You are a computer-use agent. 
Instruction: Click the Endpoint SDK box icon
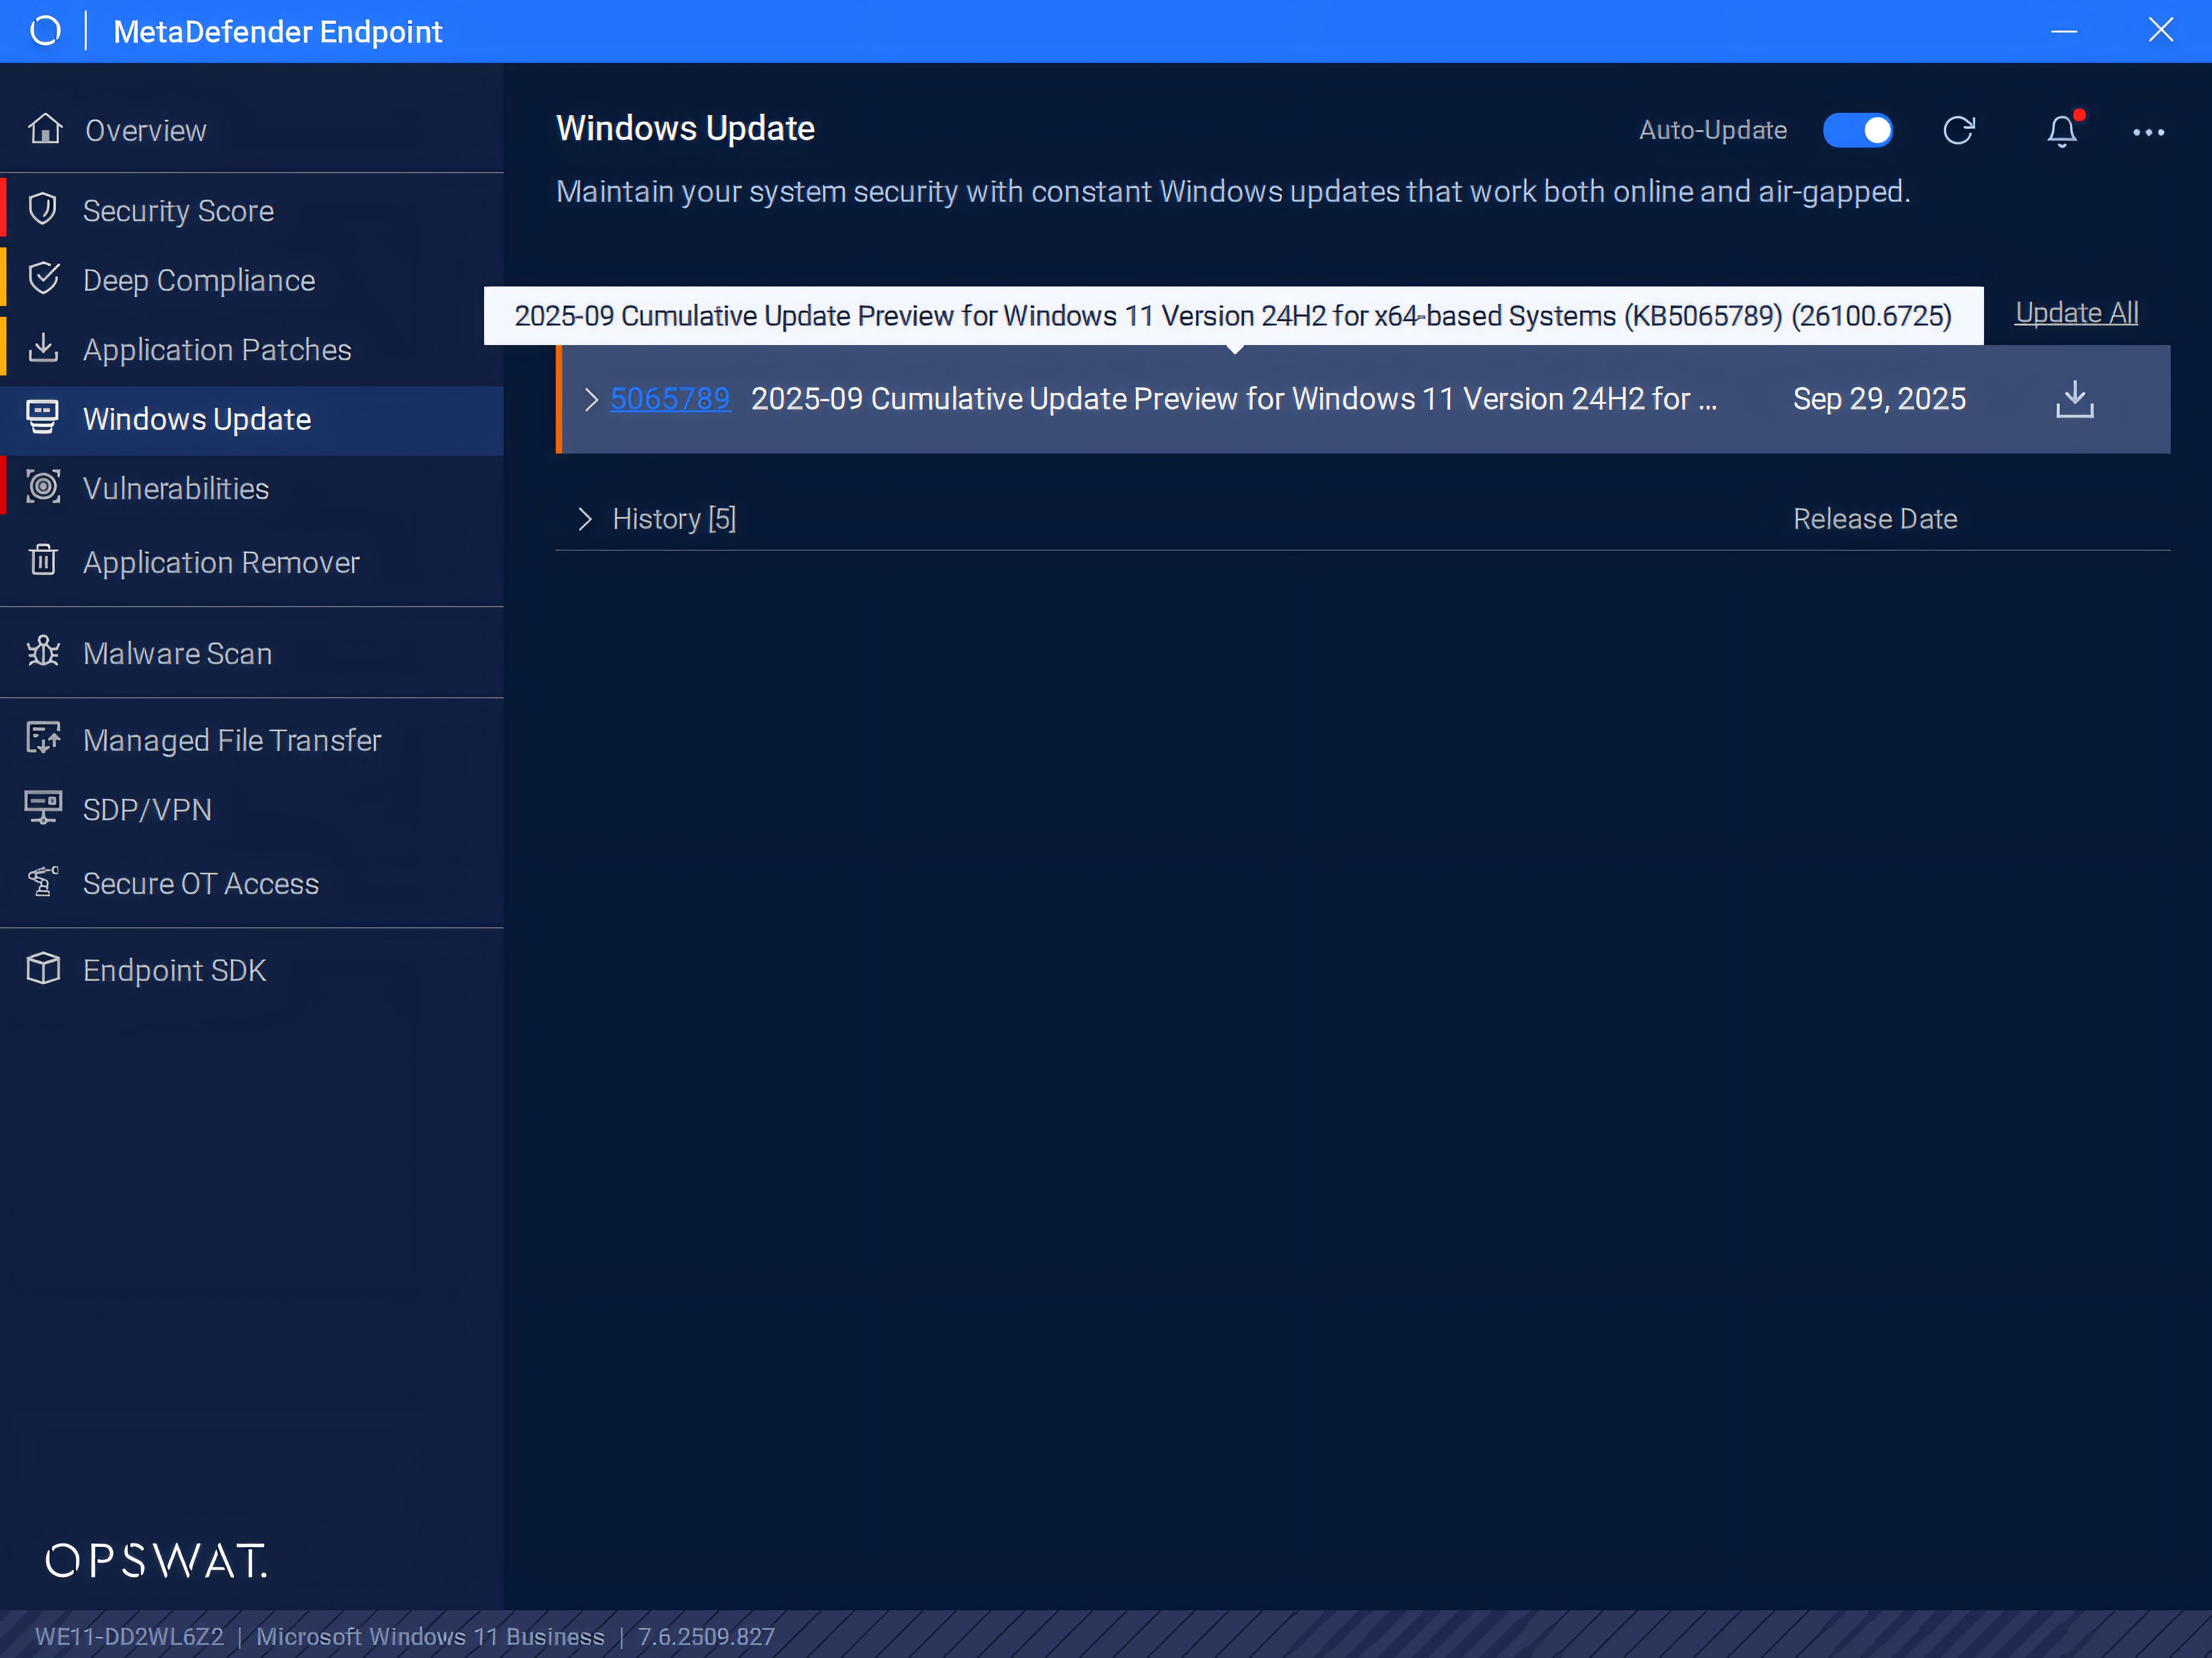pos(43,969)
